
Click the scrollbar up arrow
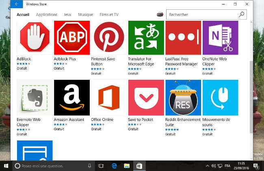tap(251, 22)
